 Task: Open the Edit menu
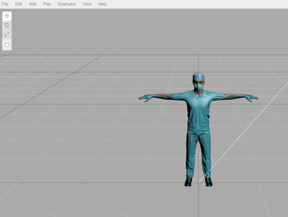coord(19,4)
